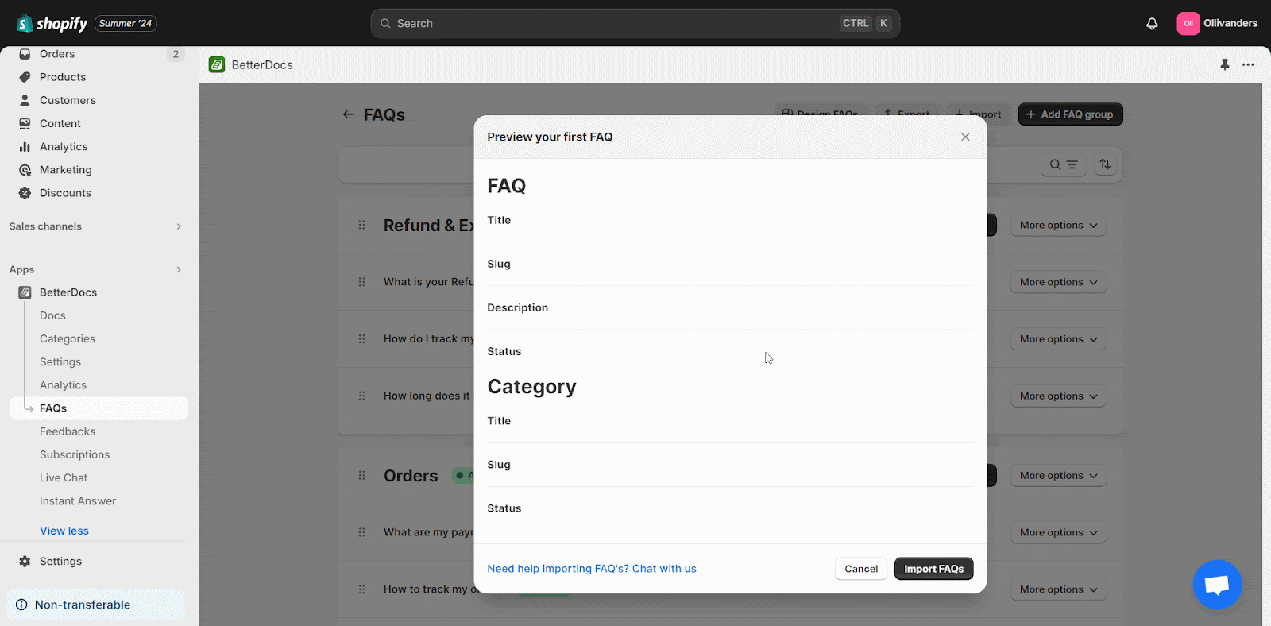Click Need help importing FAQ's link
Viewport: 1271px width, 626px height.
click(592, 569)
